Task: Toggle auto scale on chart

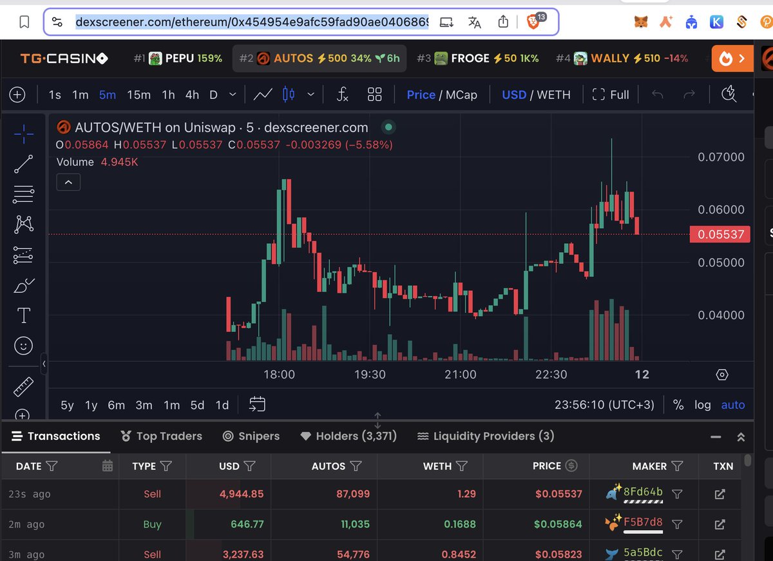Action: pyautogui.click(x=733, y=405)
